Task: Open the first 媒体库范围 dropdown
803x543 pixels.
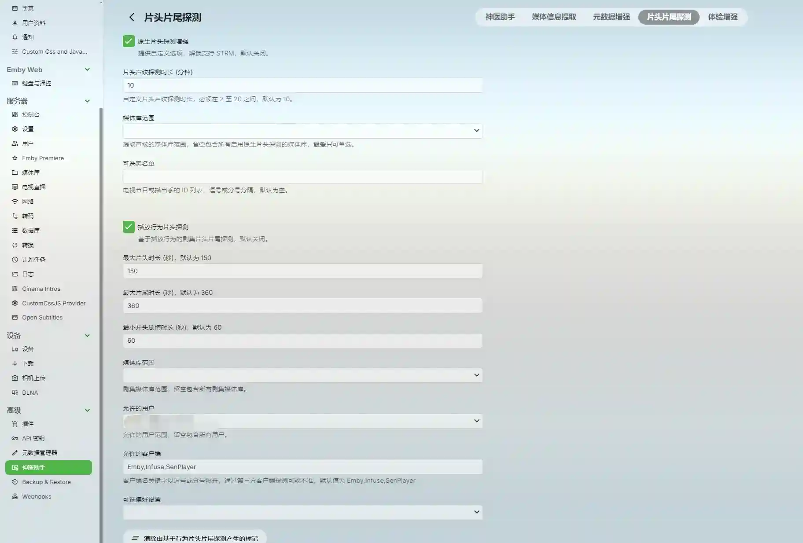Action: tap(302, 131)
